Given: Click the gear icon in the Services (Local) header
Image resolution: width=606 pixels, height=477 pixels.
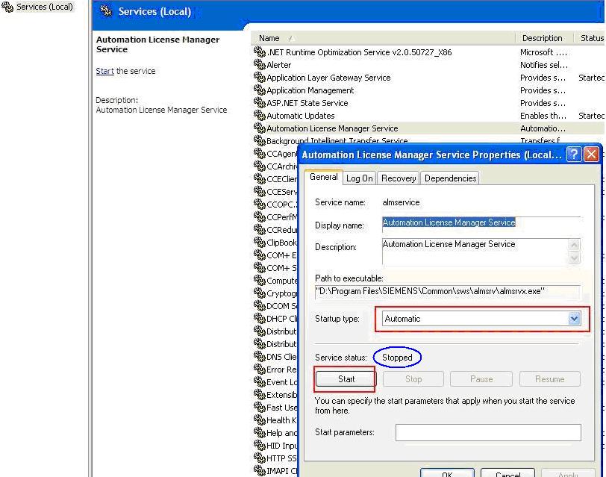Looking at the screenshot, I should [106, 11].
